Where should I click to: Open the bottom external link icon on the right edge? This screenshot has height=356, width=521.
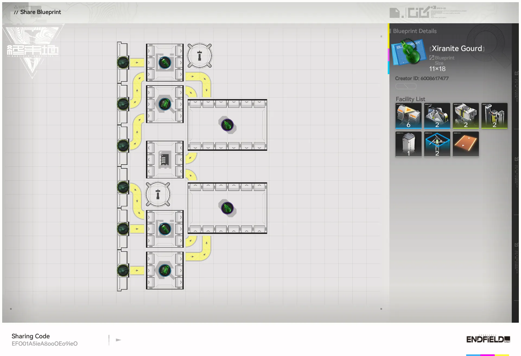[516, 245]
